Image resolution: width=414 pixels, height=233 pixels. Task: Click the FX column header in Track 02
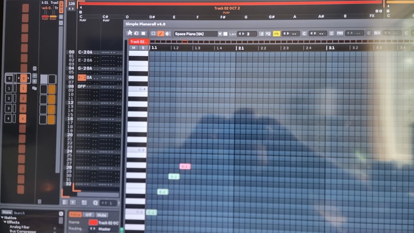(372, 16)
